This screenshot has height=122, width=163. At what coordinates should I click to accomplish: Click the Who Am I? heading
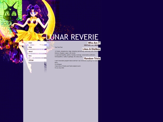94,43
